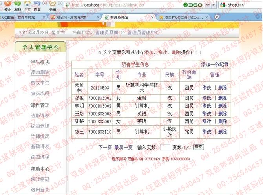Open 基础课表 in sidebar
The image size is (263, 195).
[x=40, y=146]
